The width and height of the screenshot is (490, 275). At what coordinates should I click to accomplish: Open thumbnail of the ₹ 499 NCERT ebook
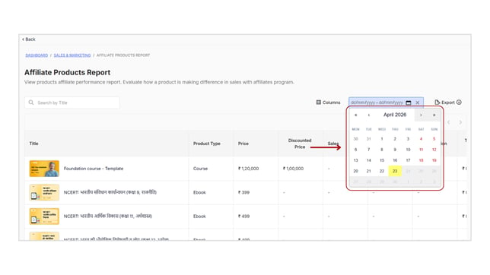click(x=44, y=216)
